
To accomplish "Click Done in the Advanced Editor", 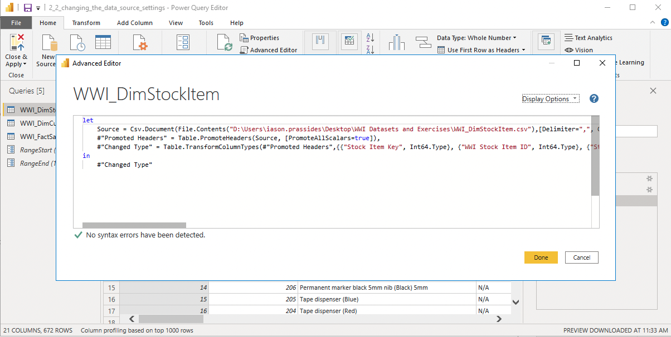I will point(541,257).
